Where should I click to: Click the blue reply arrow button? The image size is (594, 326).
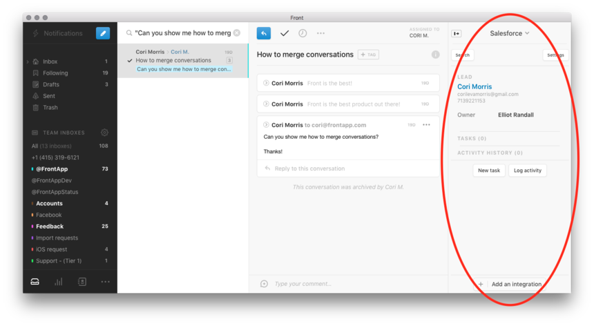tap(264, 33)
